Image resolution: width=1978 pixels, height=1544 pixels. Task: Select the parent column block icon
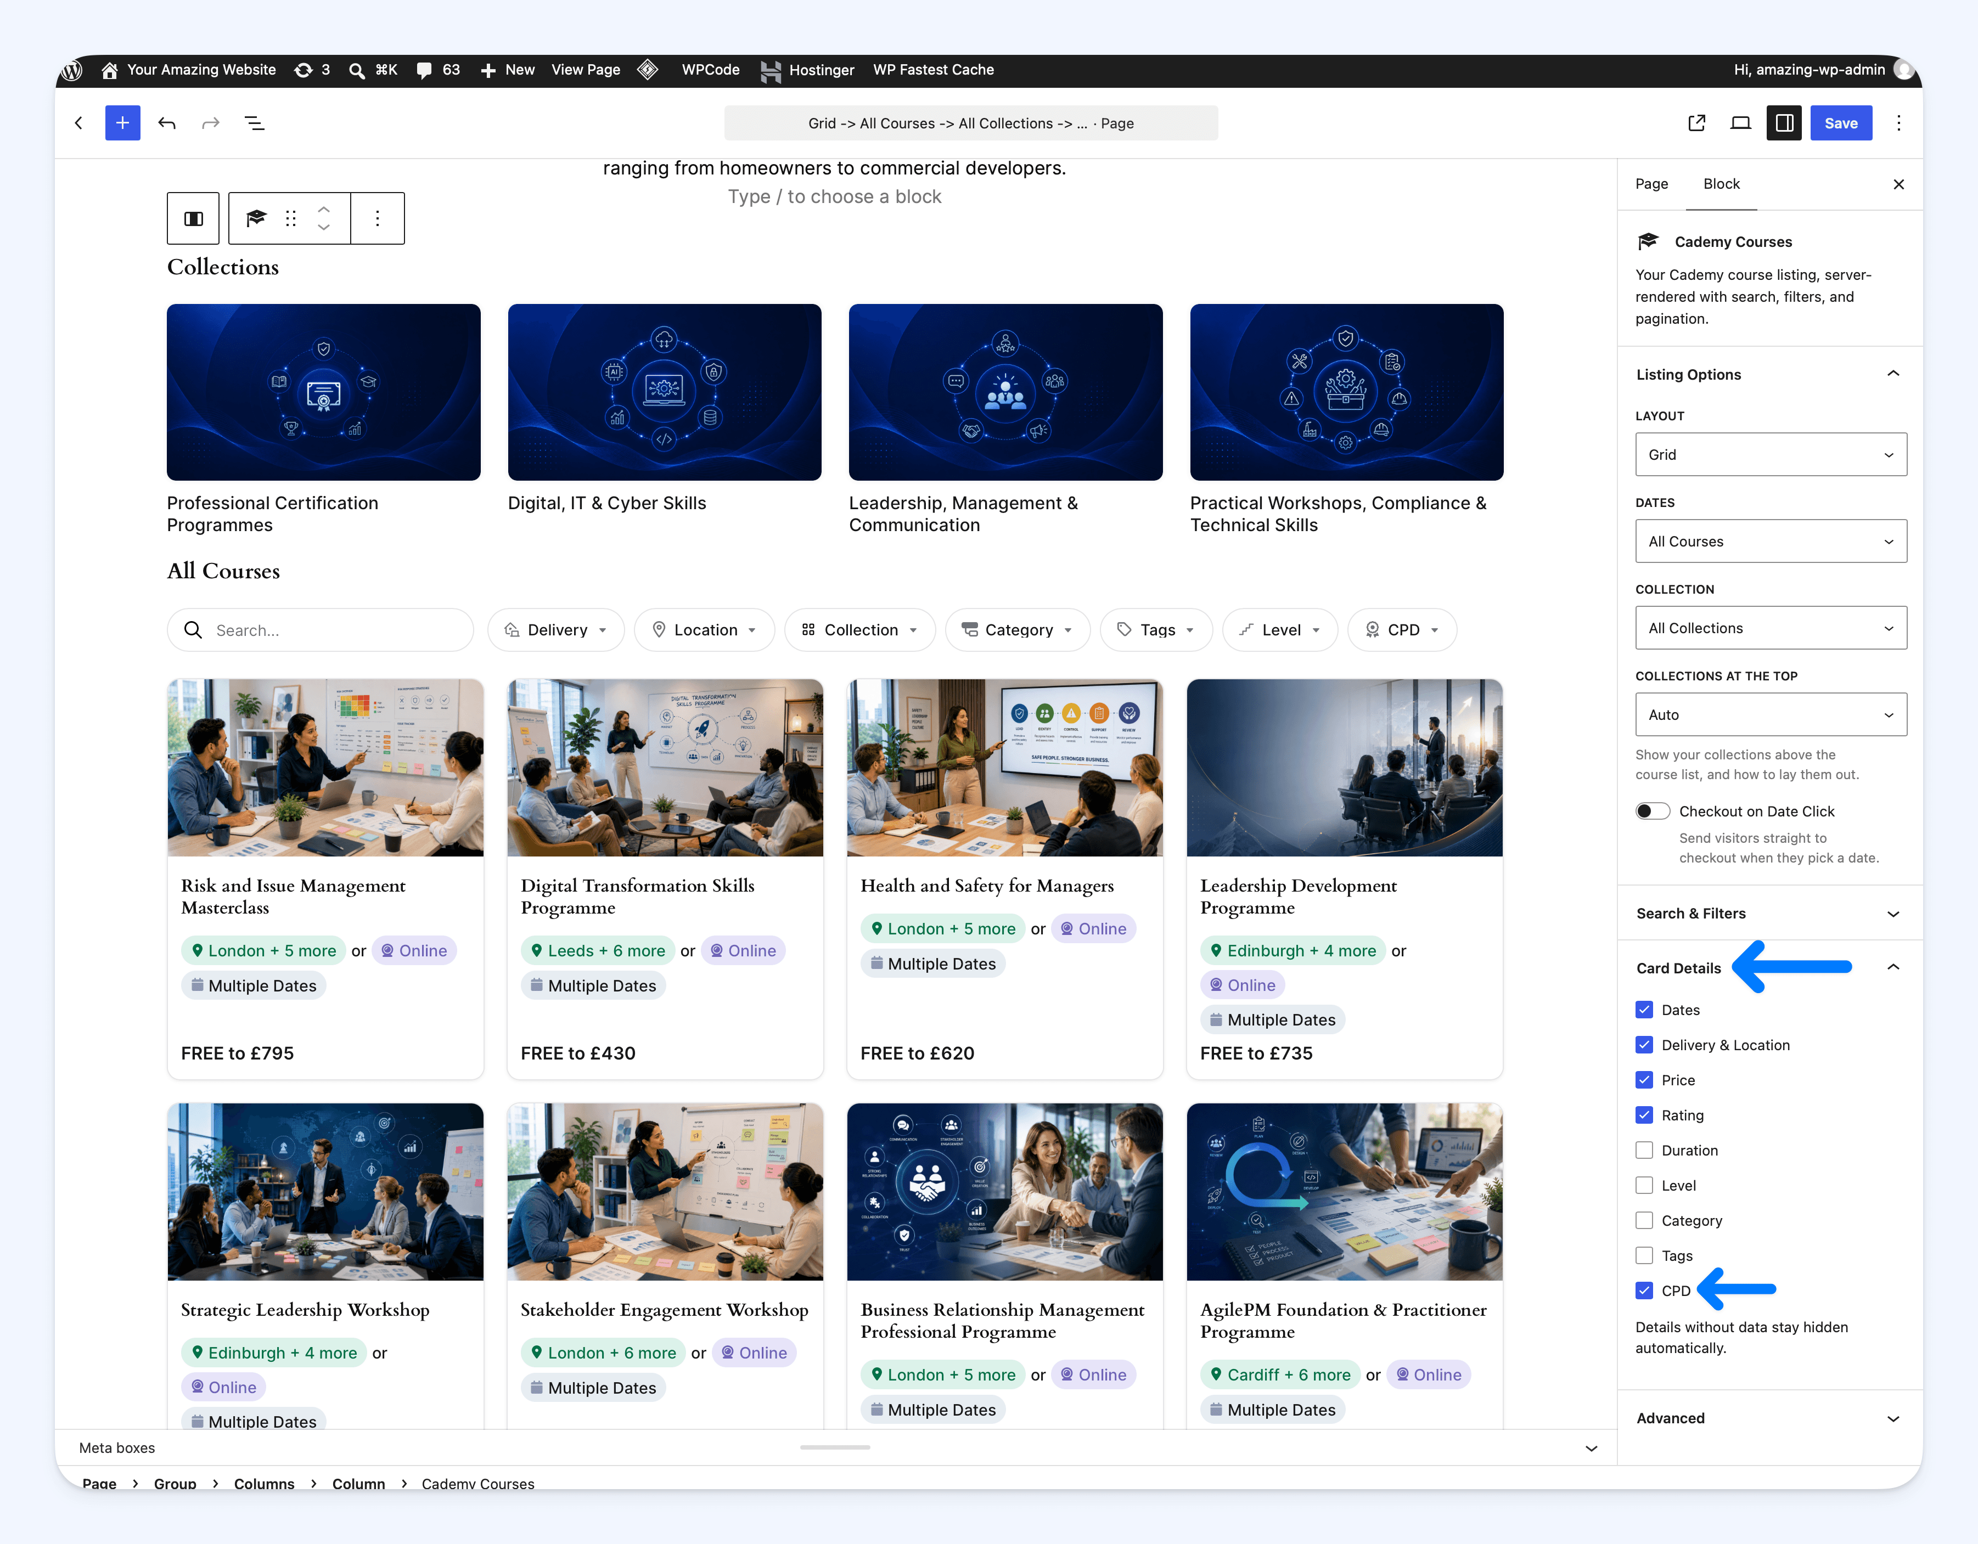193,218
